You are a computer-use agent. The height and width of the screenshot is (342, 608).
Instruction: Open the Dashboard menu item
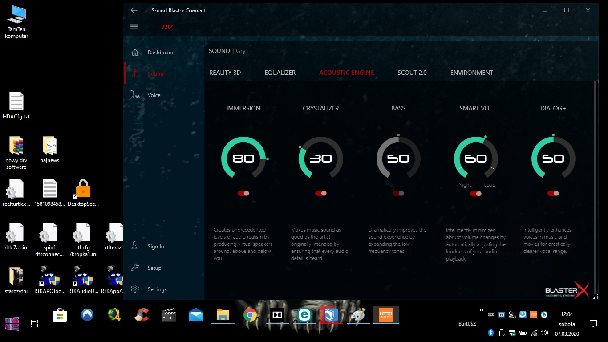(x=164, y=53)
